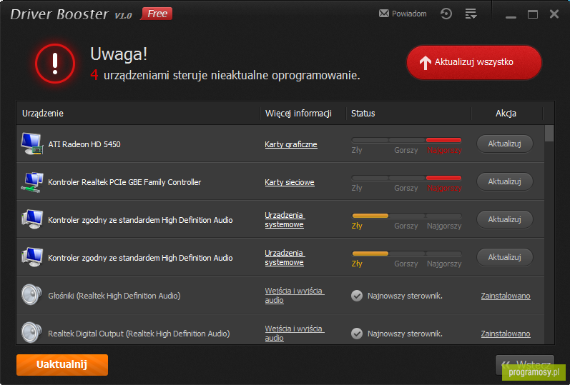This screenshot has width=570, height=385.
Task: Select Głośniki (Realtek High Definition Audio) text
Action: coord(114,296)
